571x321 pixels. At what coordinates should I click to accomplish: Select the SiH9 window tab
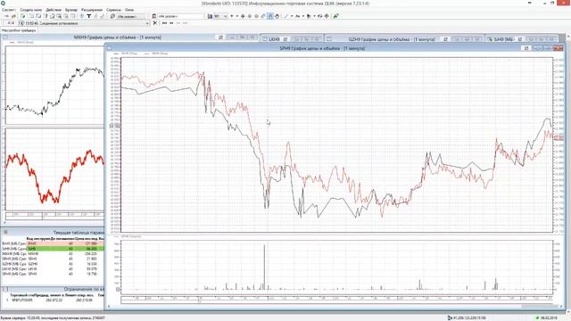[x=503, y=39]
